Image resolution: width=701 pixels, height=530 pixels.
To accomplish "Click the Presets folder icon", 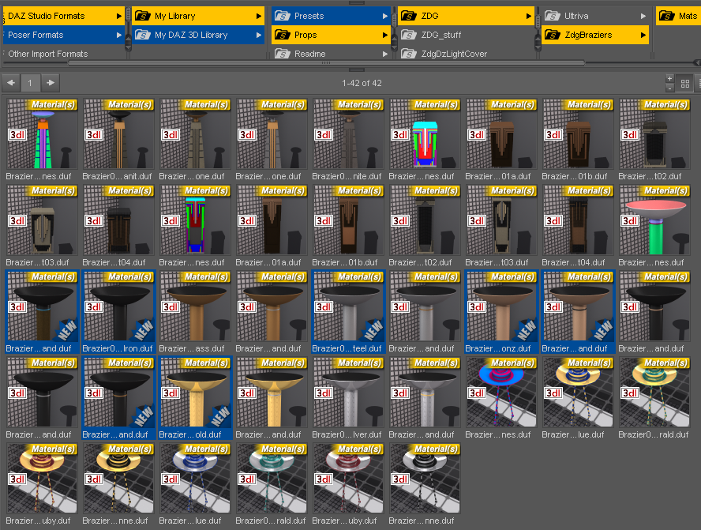I will click(282, 16).
